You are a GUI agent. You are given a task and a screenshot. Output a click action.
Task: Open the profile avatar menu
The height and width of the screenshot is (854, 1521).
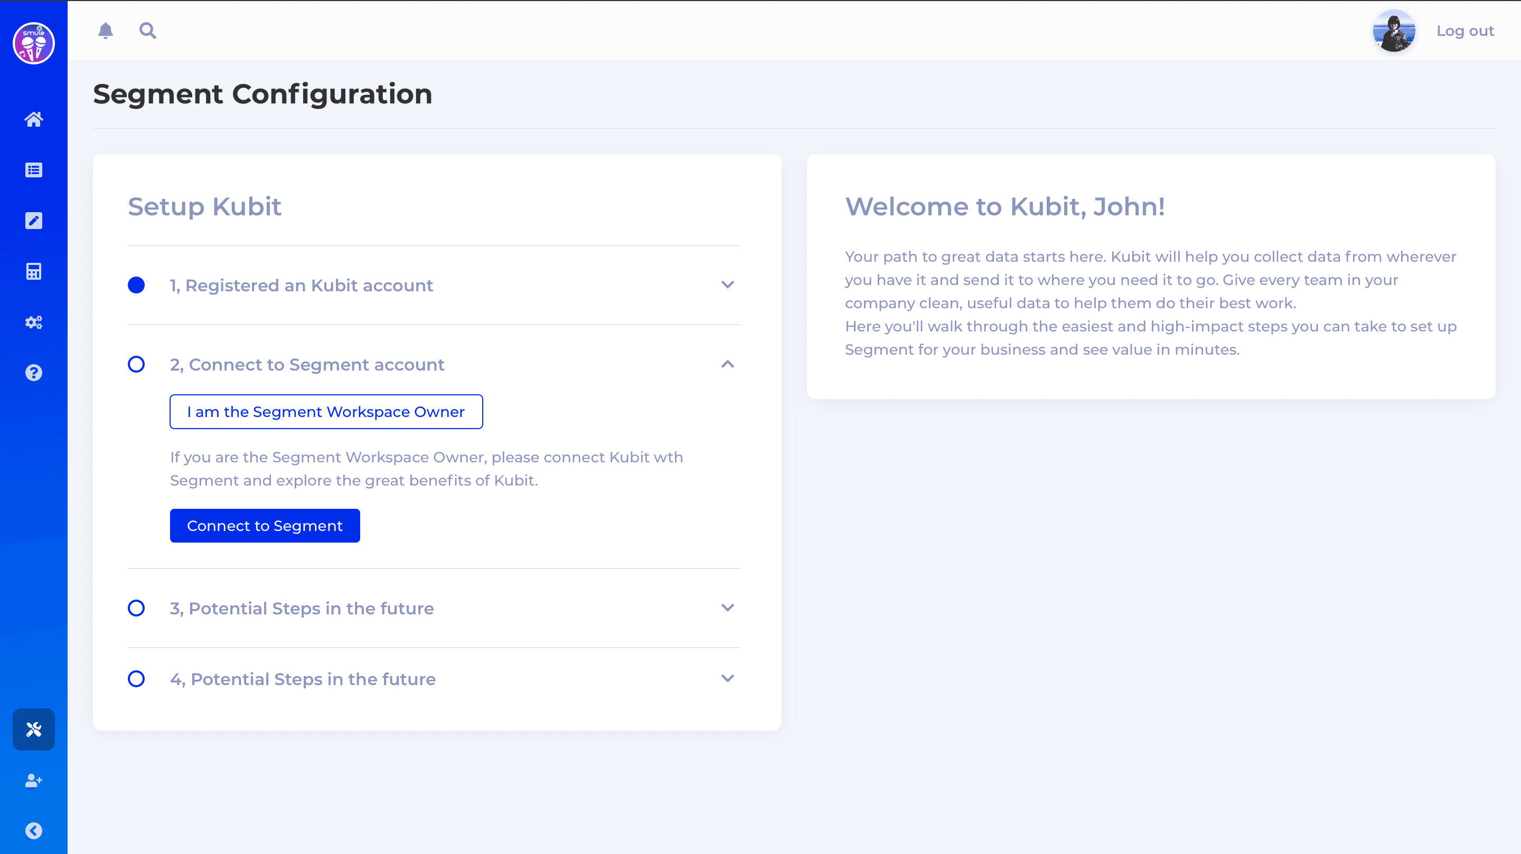click(1394, 31)
